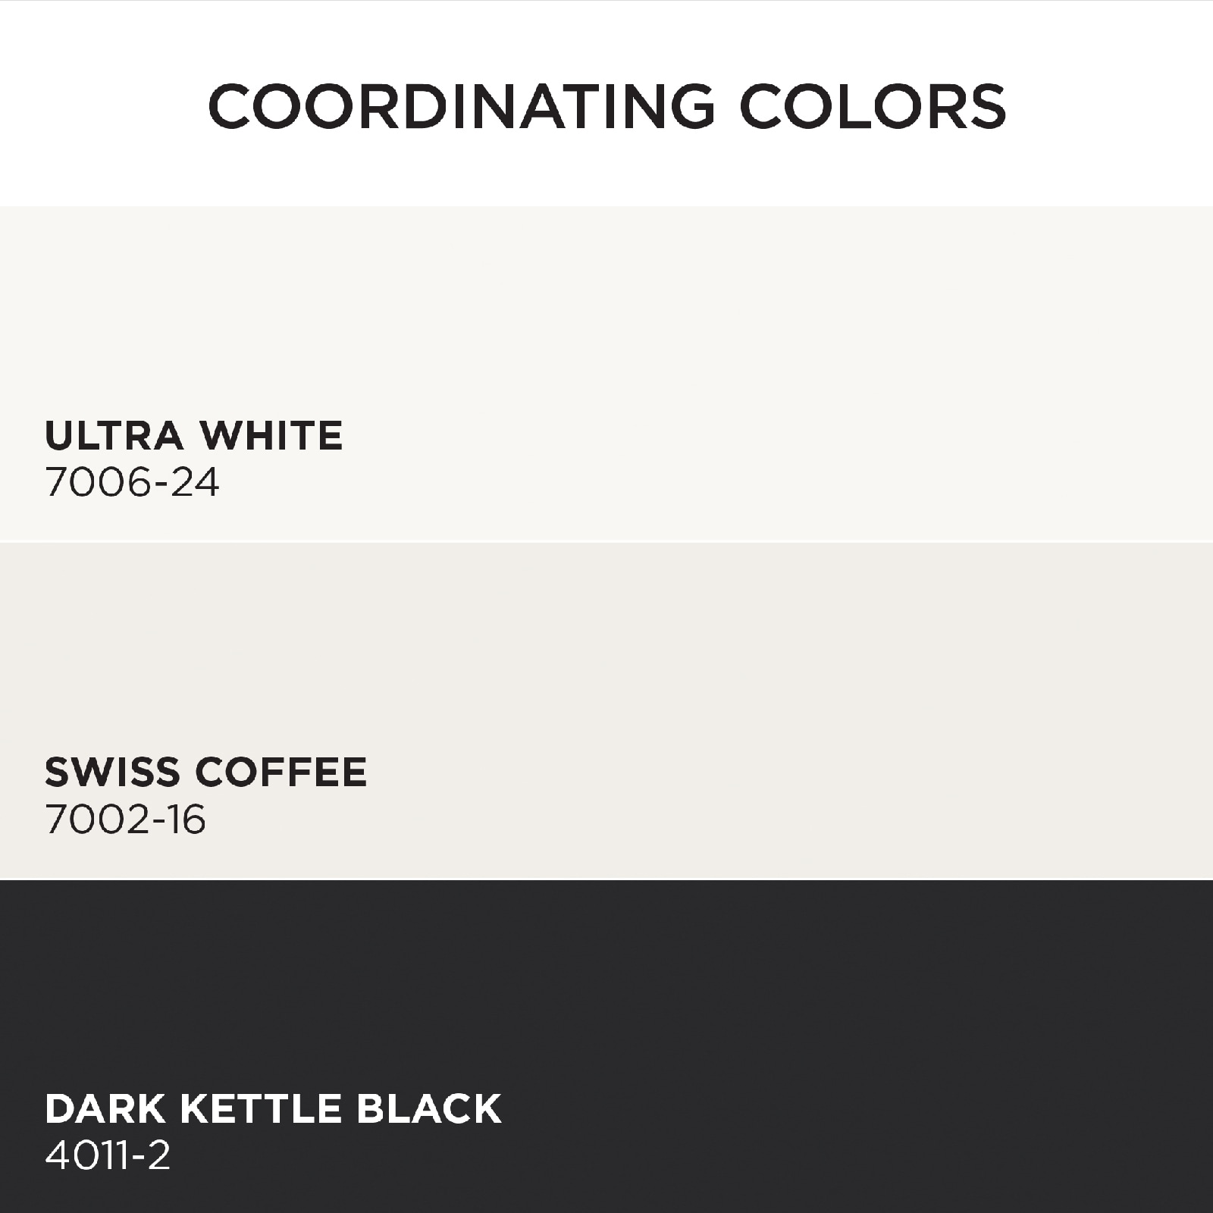Click the word COLORS in the title
The height and width of the screenshot is (1213, 1213).
point(873,105)
